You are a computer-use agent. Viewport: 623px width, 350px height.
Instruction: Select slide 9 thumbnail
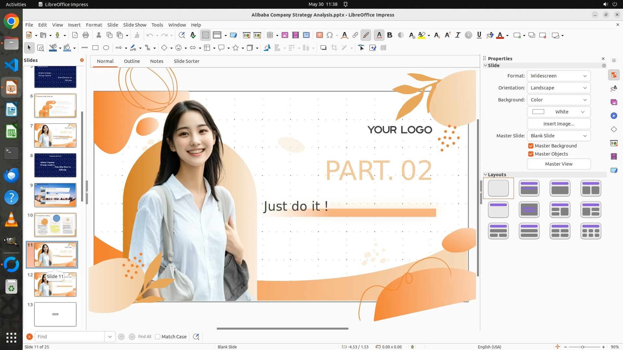coord(55,195)
